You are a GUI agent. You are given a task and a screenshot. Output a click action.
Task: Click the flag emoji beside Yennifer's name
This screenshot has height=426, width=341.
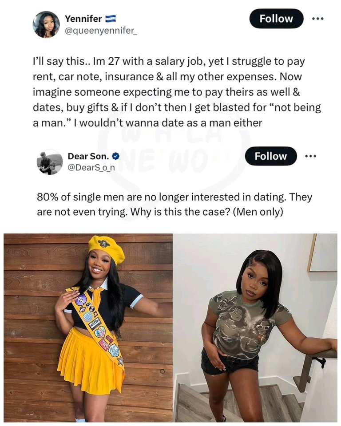click(x=111, y=19)
